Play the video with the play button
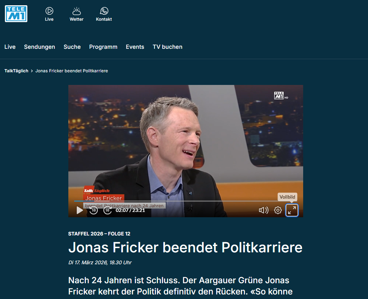The image size is (368, 299). click(80, 210)
